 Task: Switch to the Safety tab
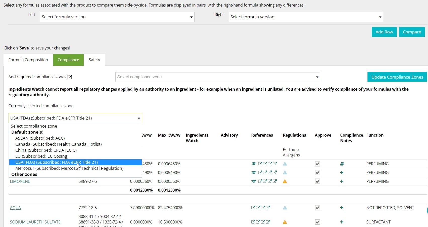click(94, 60)
